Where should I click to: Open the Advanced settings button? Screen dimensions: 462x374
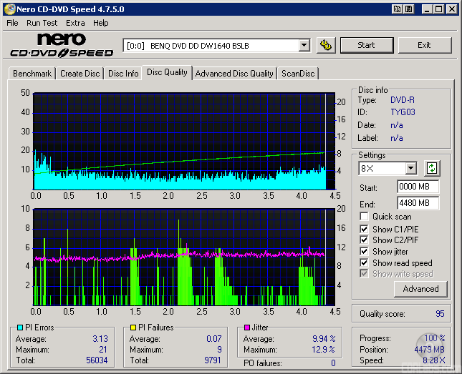coord(420,289)
